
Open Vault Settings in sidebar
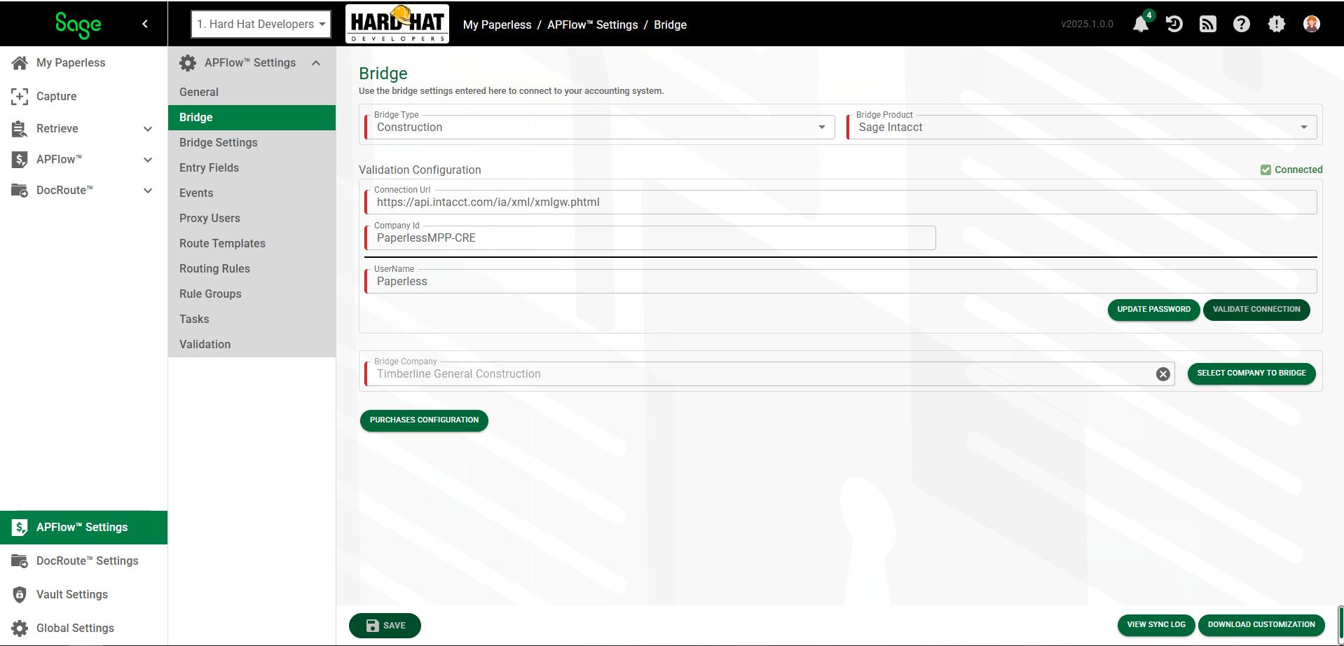coord(84,594)
